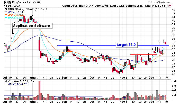
Task: Click the Chg -0.19 (-0.56%) value
Action: (x=157, y=6)
